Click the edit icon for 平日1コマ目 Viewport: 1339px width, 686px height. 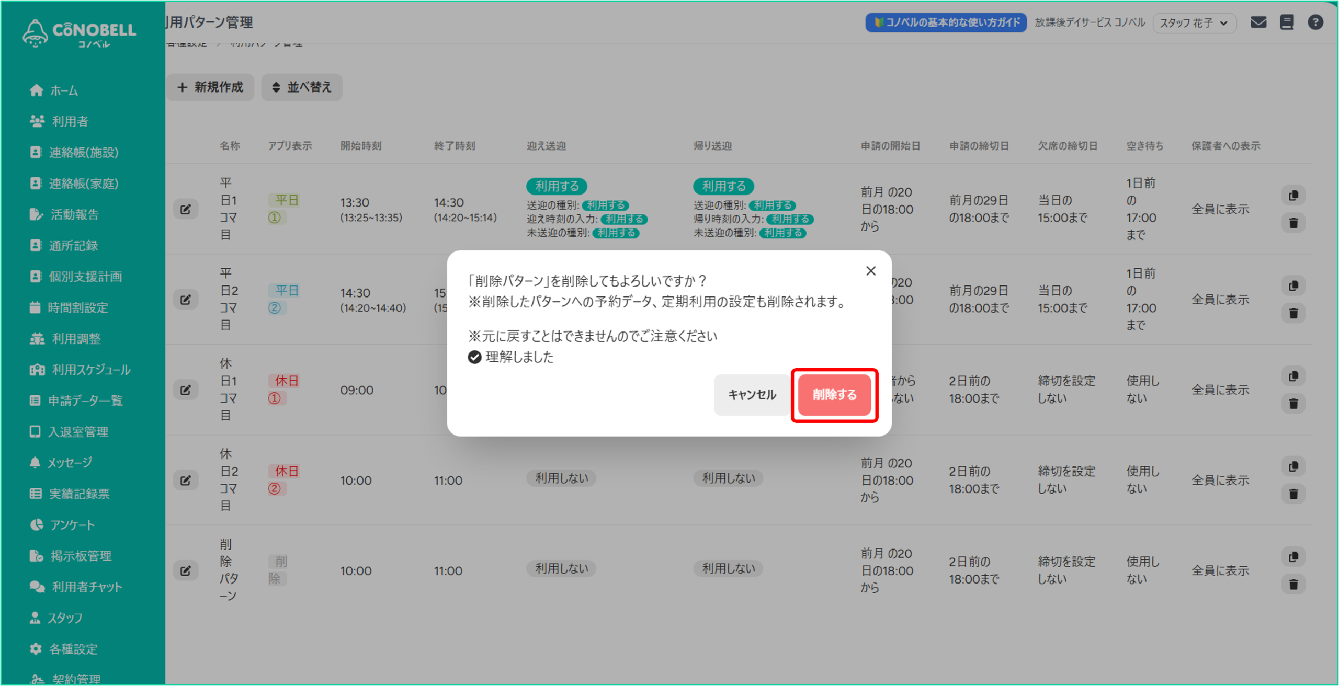[186, 209]
